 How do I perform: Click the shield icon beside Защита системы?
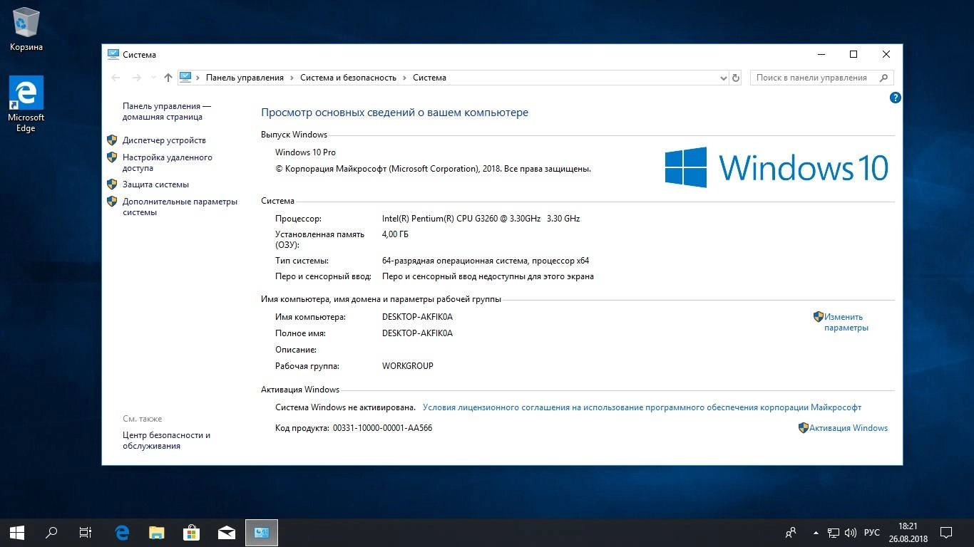click(112, 184)
